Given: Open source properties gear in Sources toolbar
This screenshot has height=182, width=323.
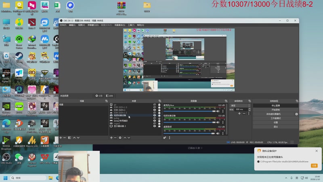Looking at the screenshot, I should click(x=120, y=138).
